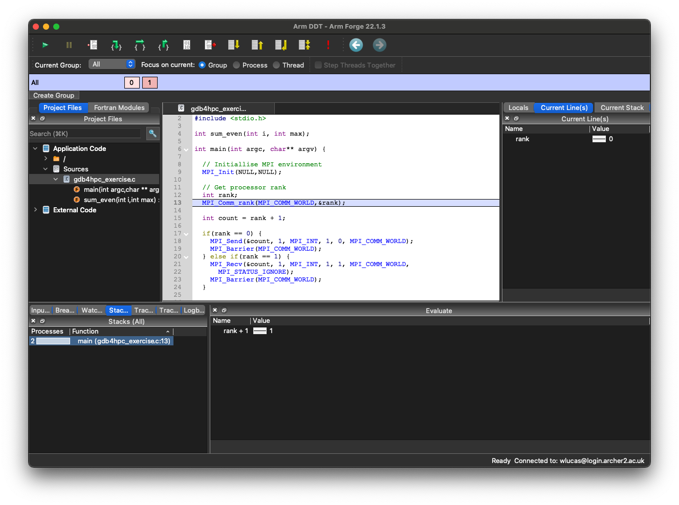Switch to the Project Files tab
Screen dimensions: 679x505
coord(62,107)
